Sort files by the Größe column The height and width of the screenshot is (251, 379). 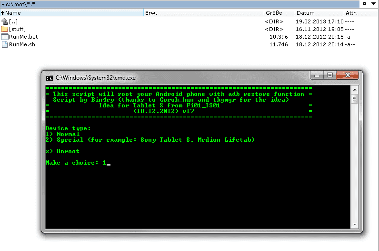279,13
